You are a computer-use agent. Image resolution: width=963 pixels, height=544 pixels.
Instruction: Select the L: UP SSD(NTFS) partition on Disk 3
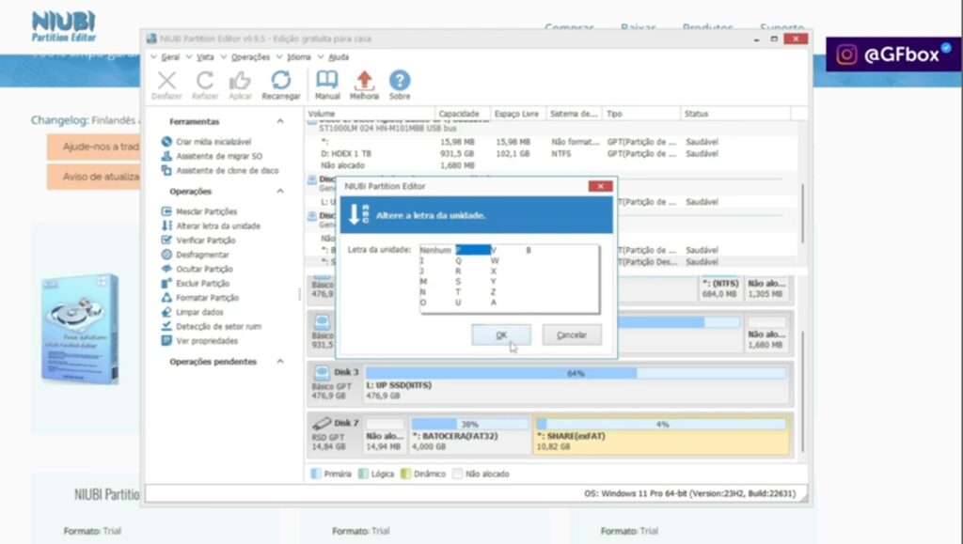click(x=576, y=384)
